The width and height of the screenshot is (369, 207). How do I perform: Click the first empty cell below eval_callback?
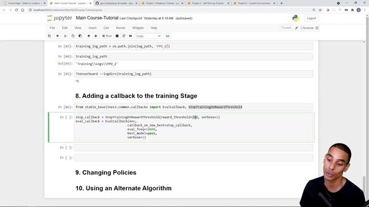coord(194,148)
